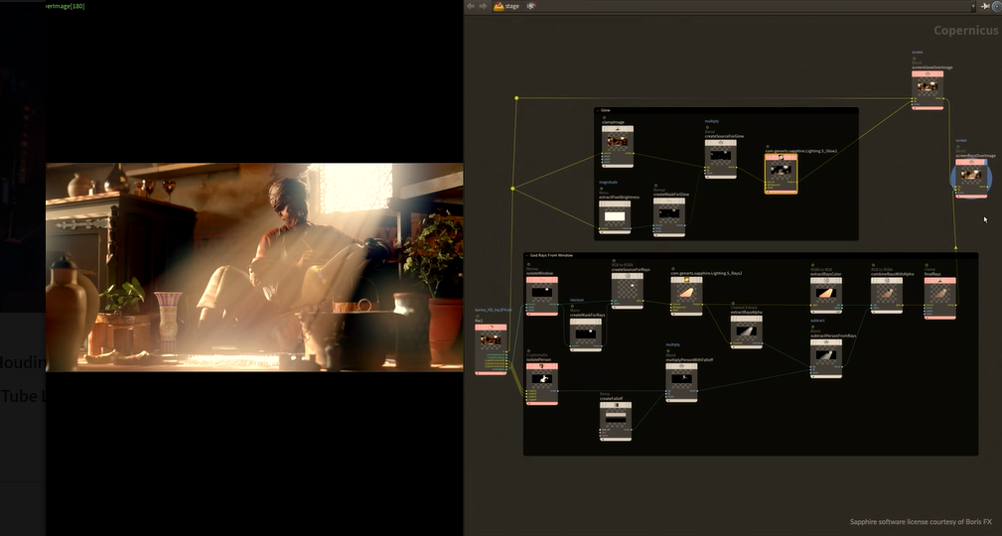The width and height of the screenshot is (1002, 536).
Task: Click the back navigation arrow in the network path bar
Action: [x=471, y=6]
